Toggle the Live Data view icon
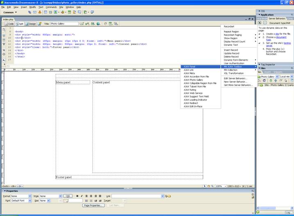The height and width of the screenshot is (216, 294). point(39,24)
